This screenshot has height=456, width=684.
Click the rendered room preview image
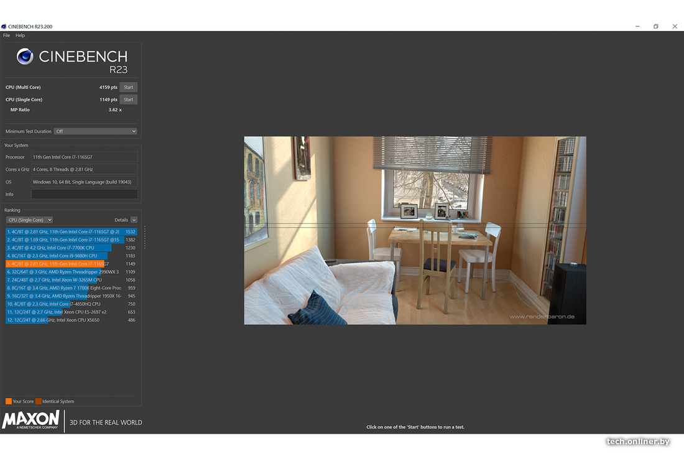(415, 230)
